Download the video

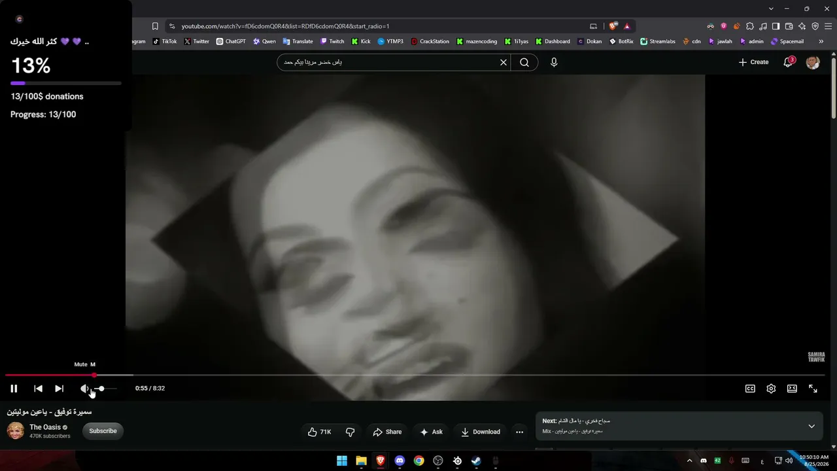click(x=481, y=432)
